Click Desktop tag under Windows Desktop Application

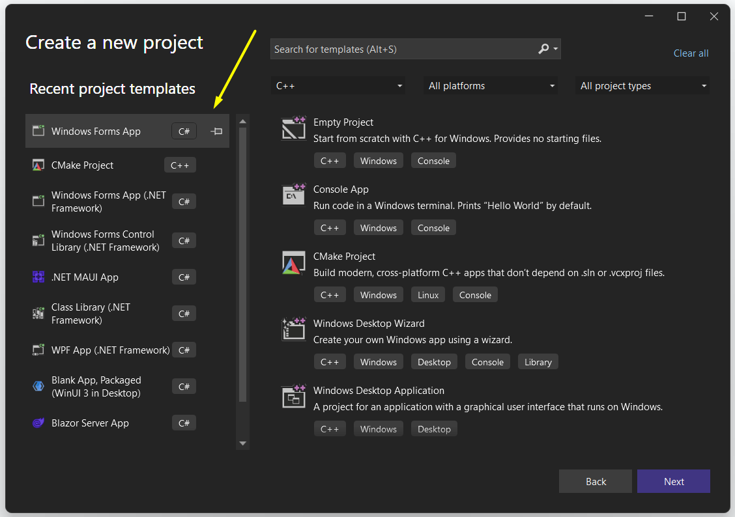[434, 429]
